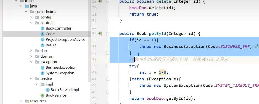Click the SystemException lightning bolt icon
Screen dimensions: 259x104
pos(43,73)
